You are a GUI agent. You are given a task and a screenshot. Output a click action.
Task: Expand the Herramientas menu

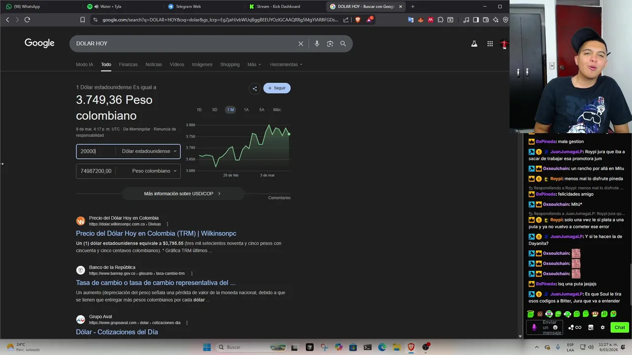(286, 65)
